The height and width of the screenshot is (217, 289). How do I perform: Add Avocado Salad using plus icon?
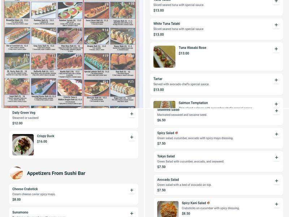pyautogui.click(x=276, y=181)
